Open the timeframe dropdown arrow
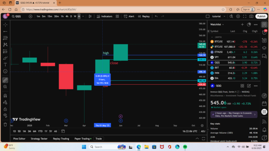This screenshot has height=151, width=269. 83,16
